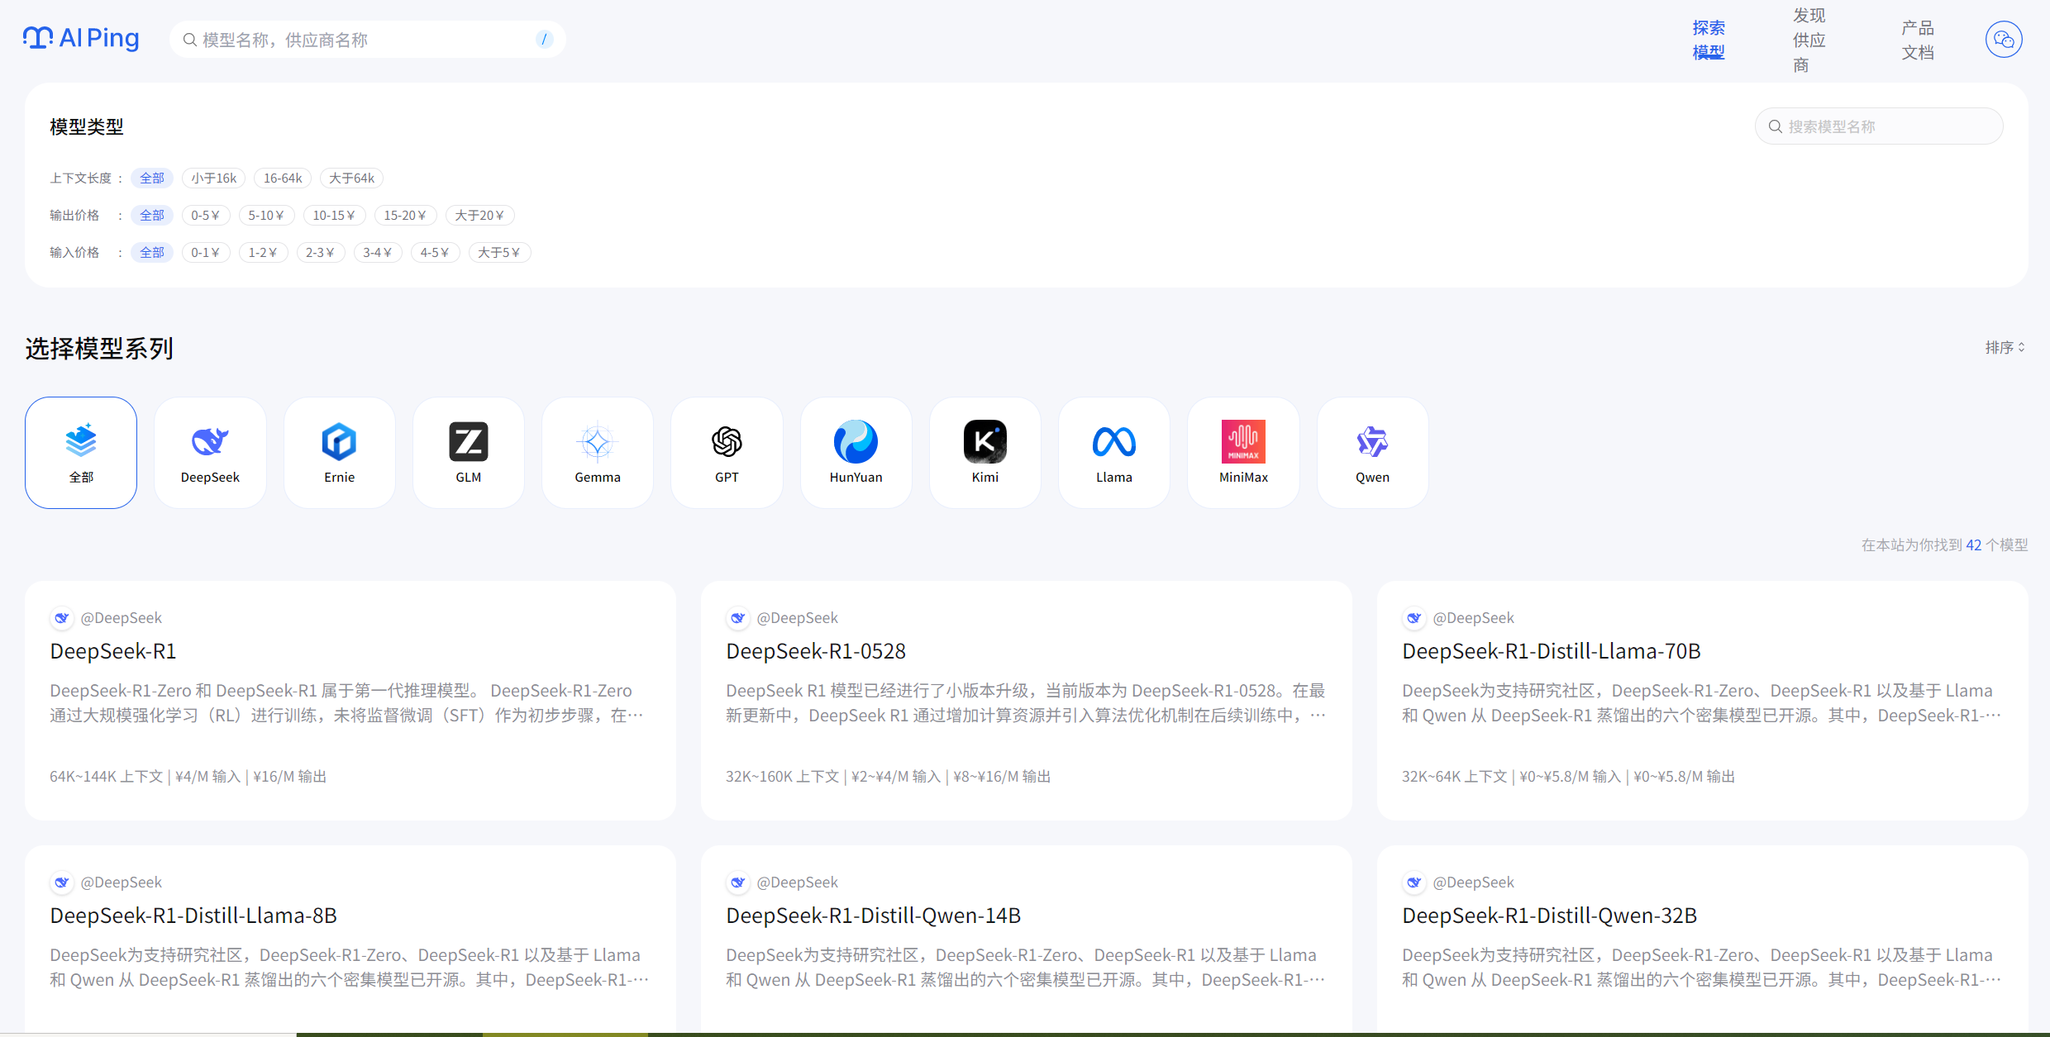Click DeepSeek avatar on Distill-Qwen-32B card

[x=1414, y=882]
